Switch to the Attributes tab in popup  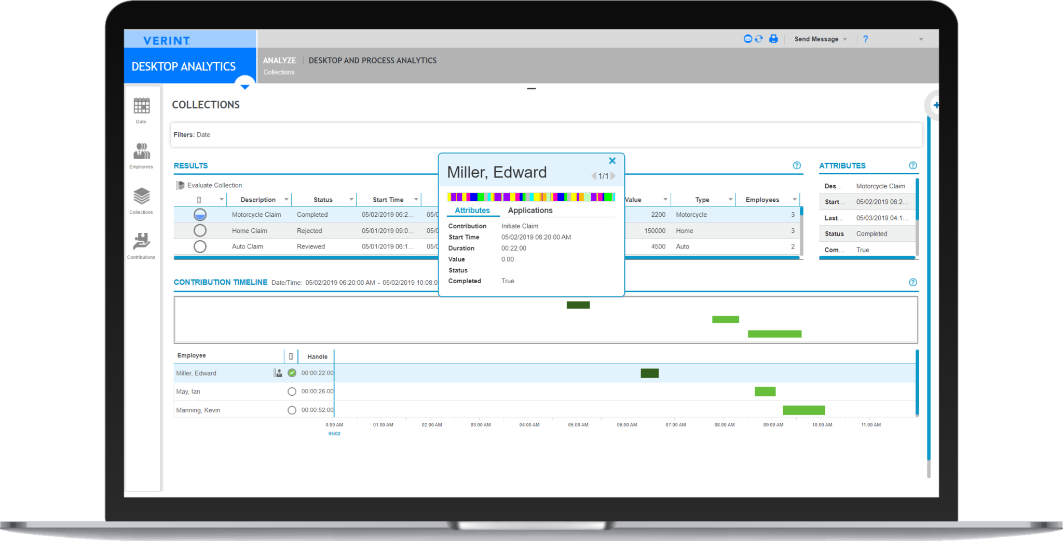coord(472,210)
